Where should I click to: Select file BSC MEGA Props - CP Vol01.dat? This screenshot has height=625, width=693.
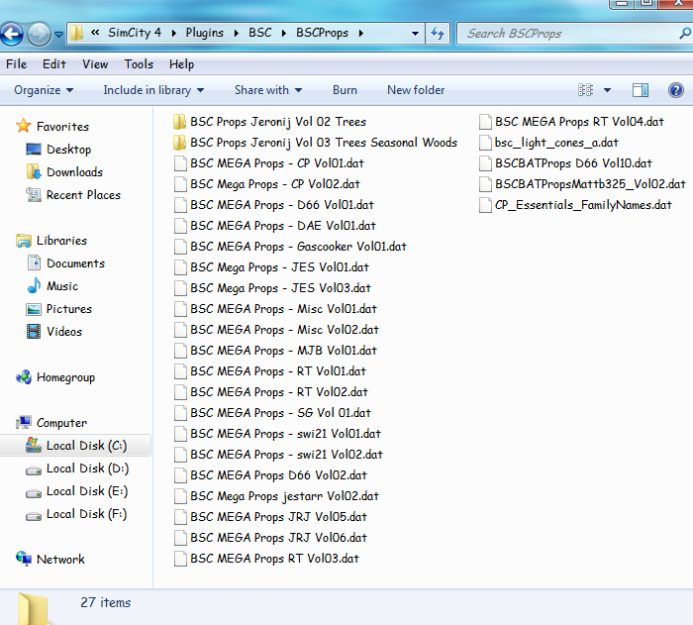pos(277,163)
